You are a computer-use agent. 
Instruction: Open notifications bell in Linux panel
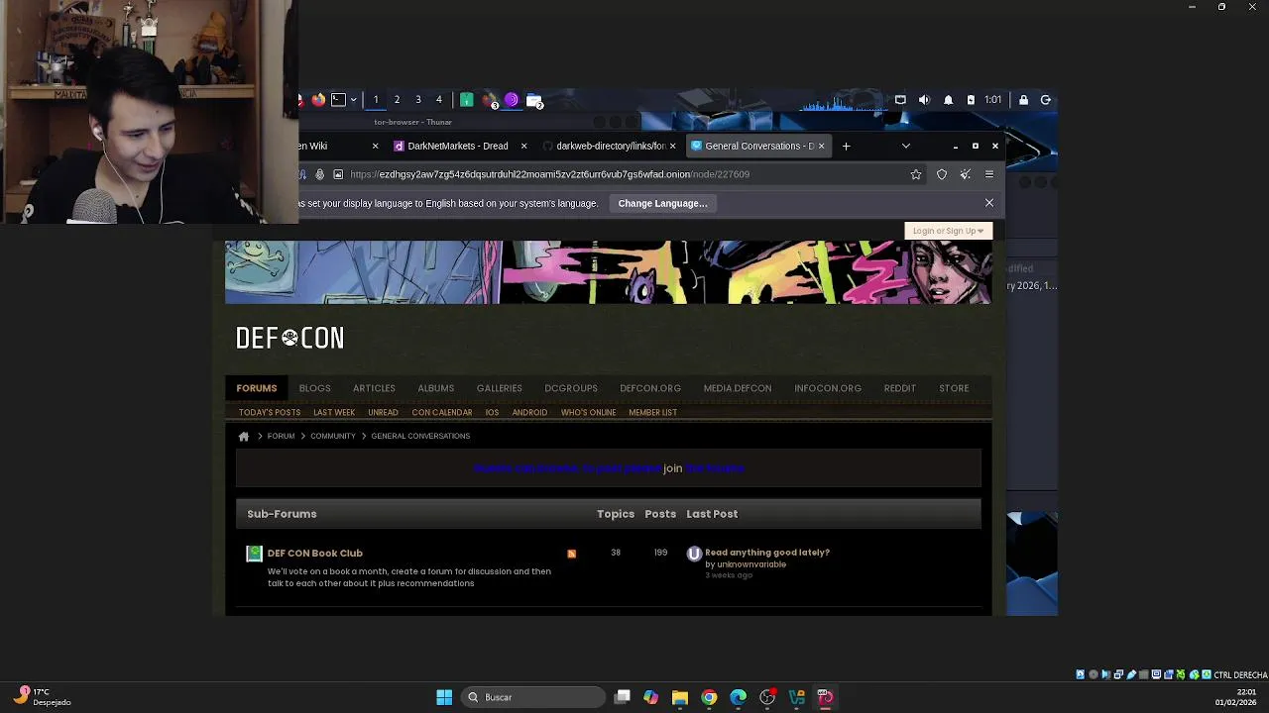click(x=948, y=100)
